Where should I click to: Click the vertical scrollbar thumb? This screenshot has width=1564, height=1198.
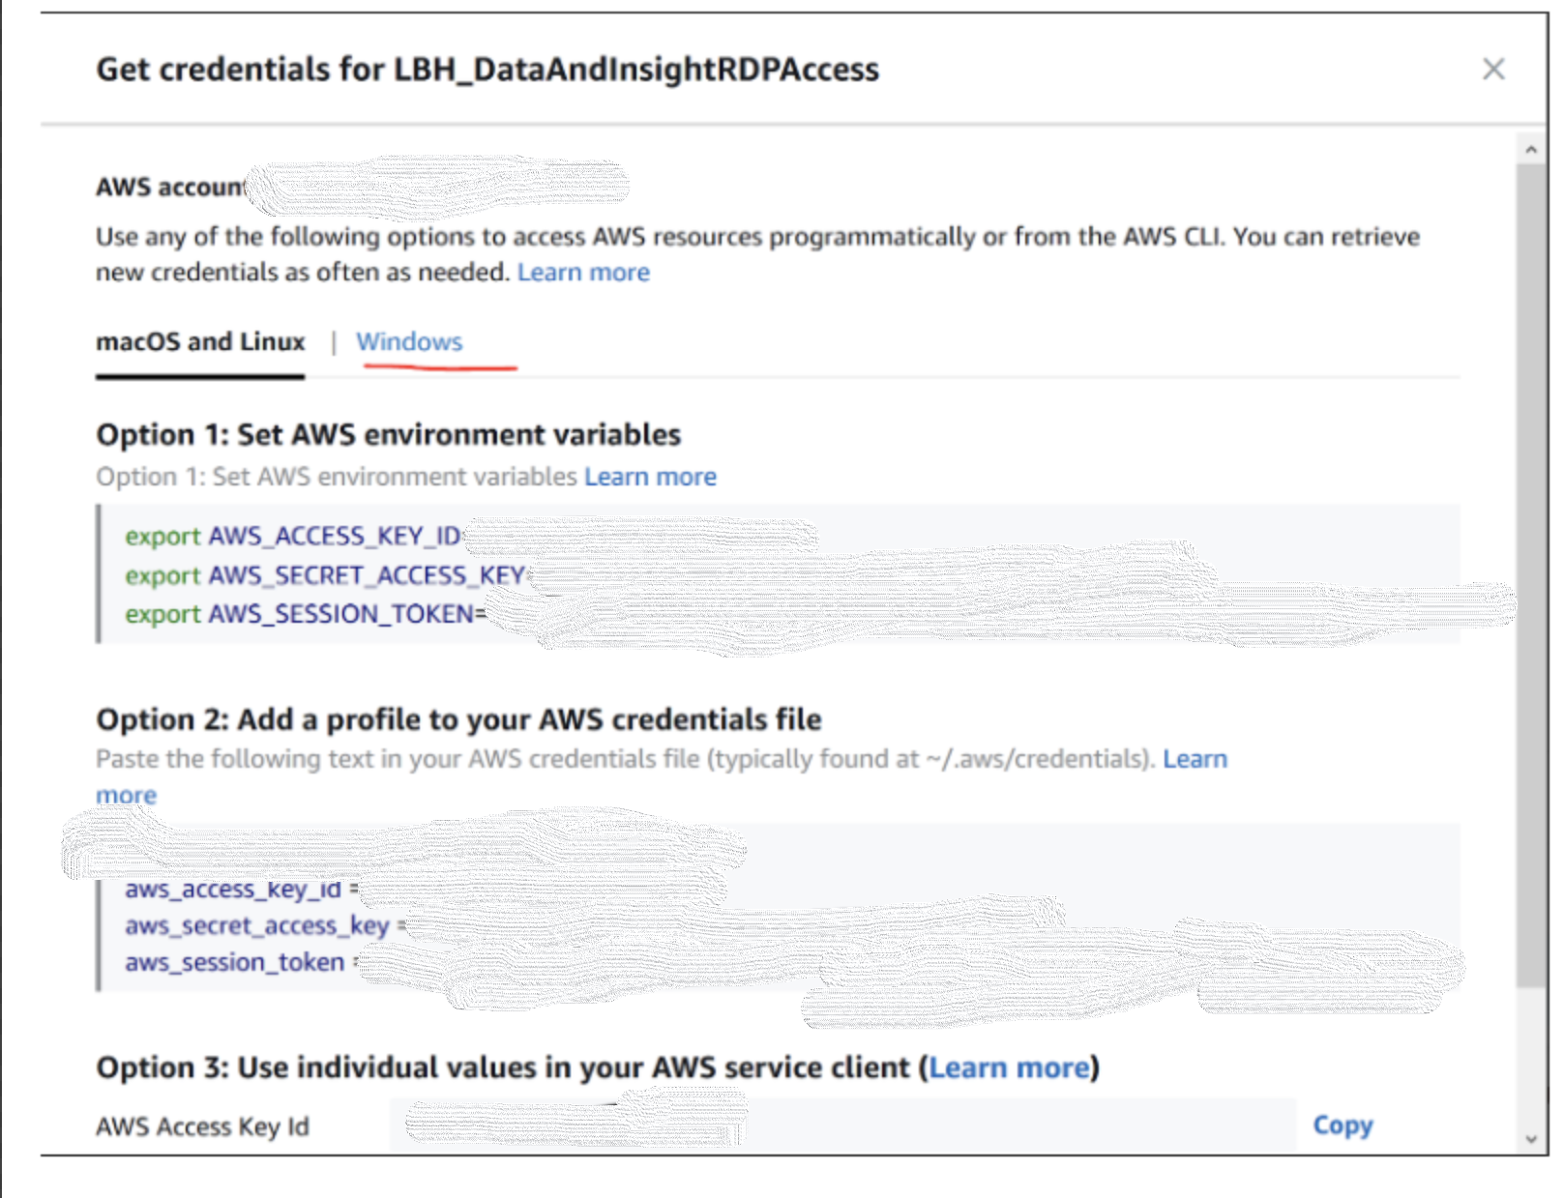point(1530,575)
